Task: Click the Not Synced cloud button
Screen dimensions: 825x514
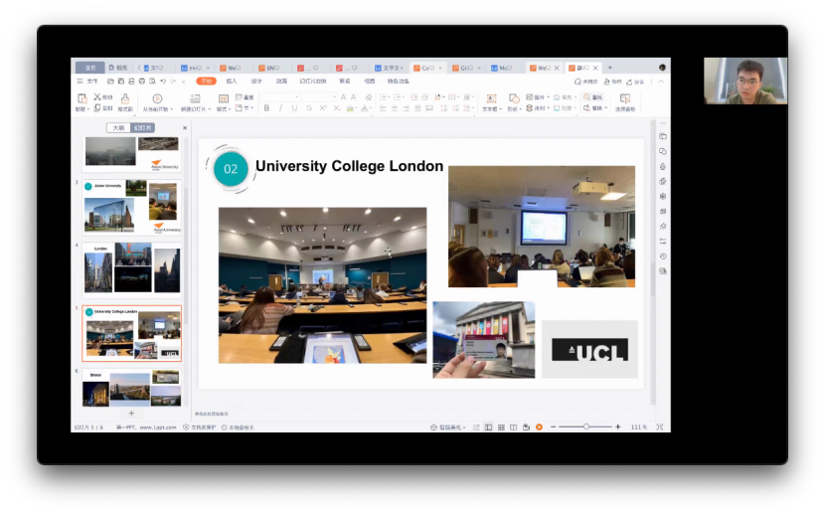Action: pos(586,82)
